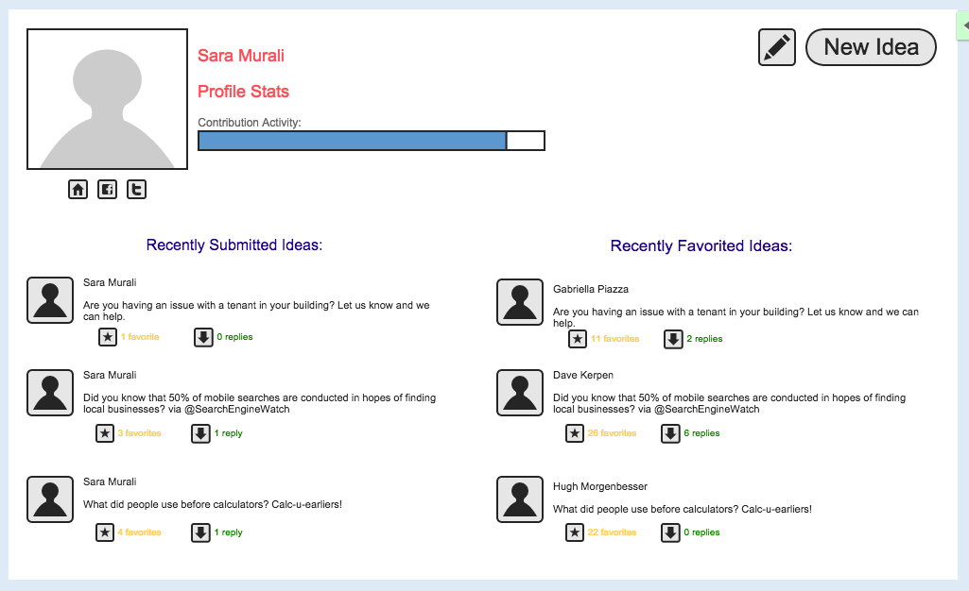Click the pencil edit profile icon
Screen dimensions: 969x591
click(x=777, y=47)
